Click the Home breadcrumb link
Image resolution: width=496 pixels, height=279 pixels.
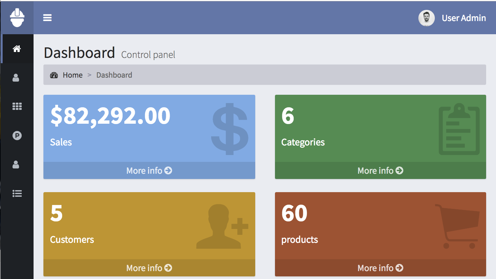pos(73,75)
